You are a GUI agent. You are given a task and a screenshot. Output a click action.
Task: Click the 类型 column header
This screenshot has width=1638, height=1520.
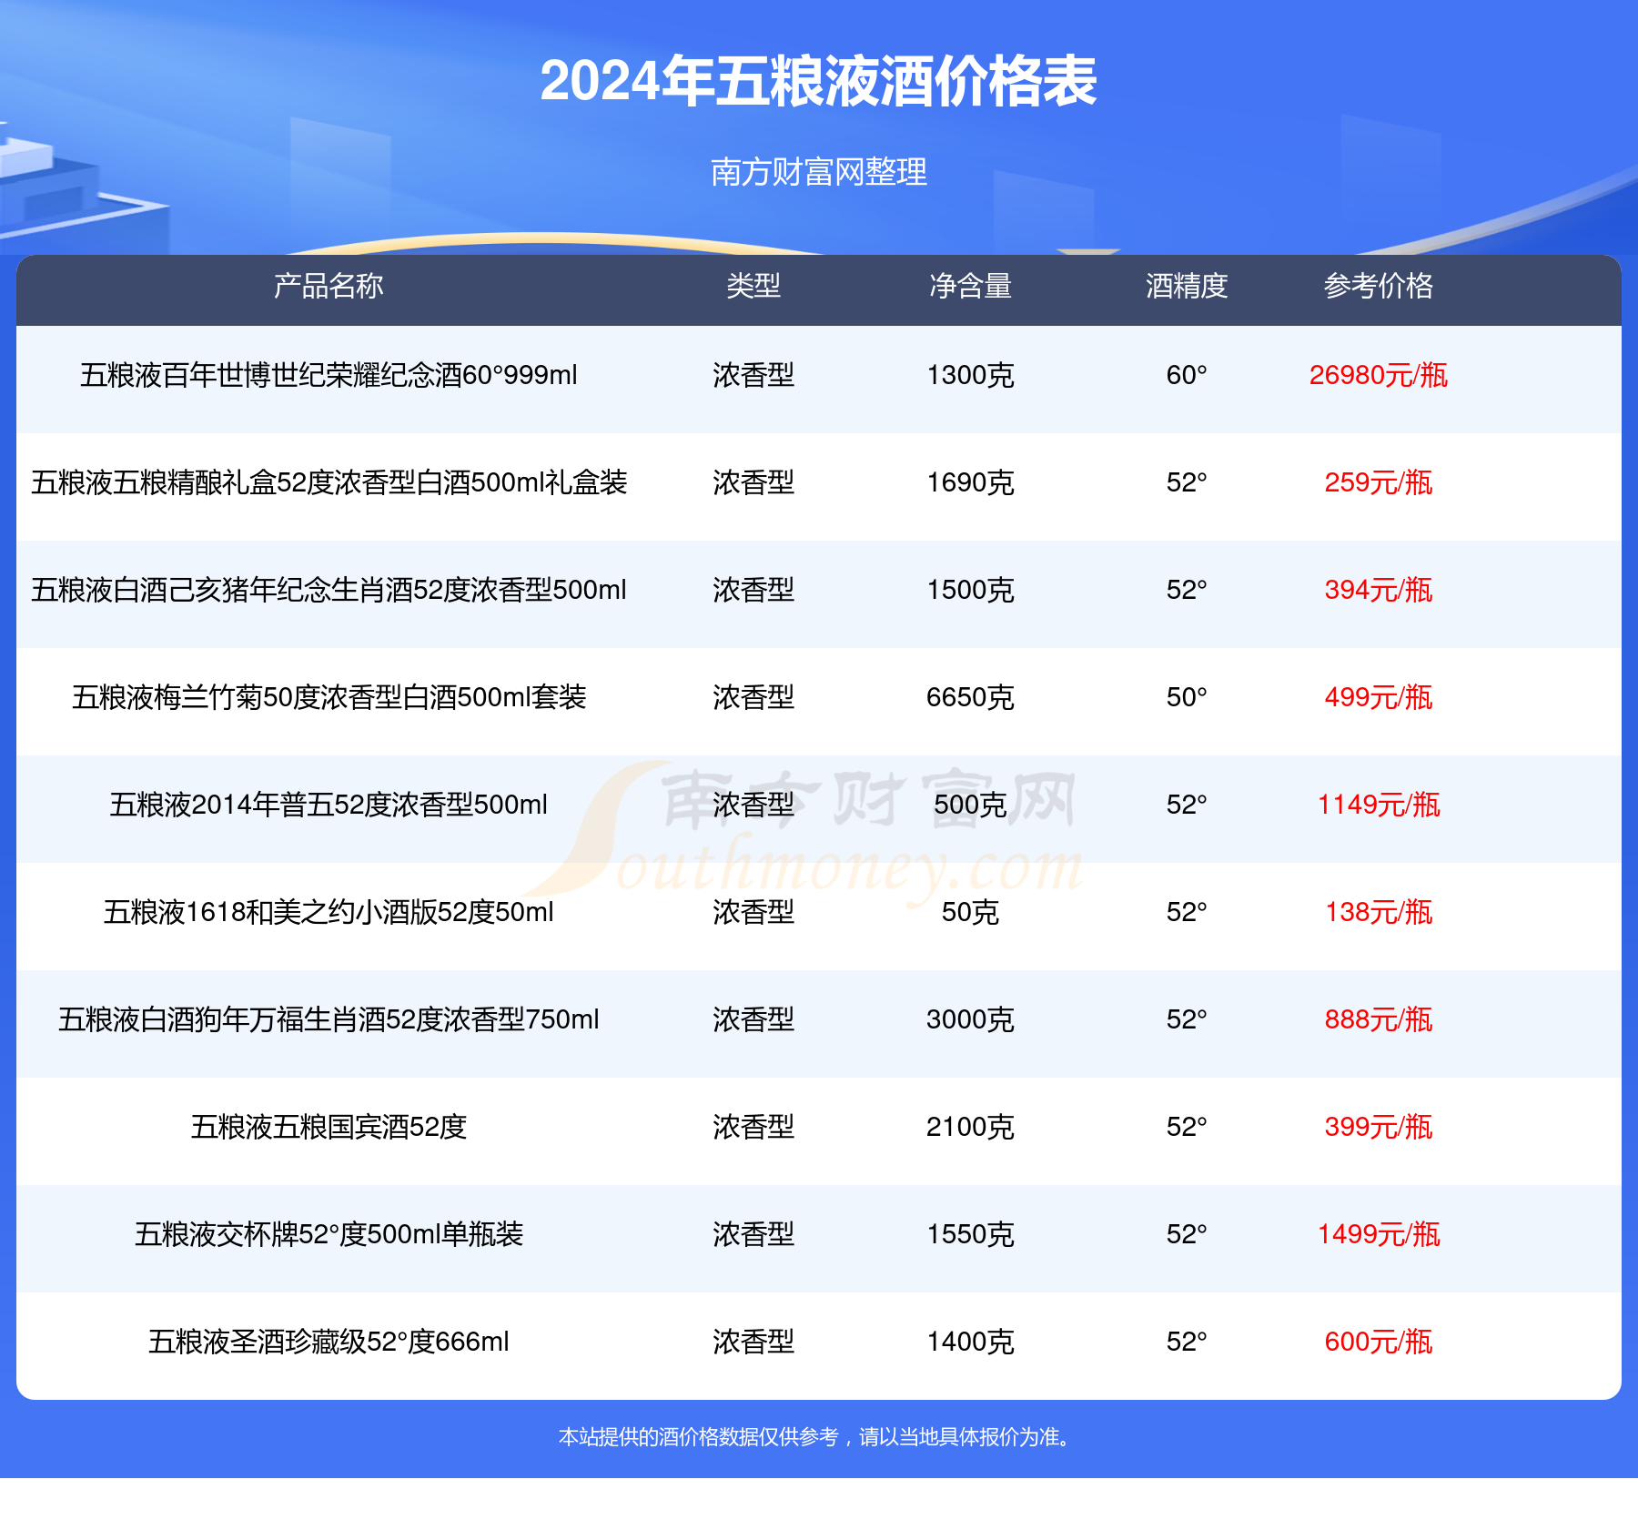tap(753, 287)
